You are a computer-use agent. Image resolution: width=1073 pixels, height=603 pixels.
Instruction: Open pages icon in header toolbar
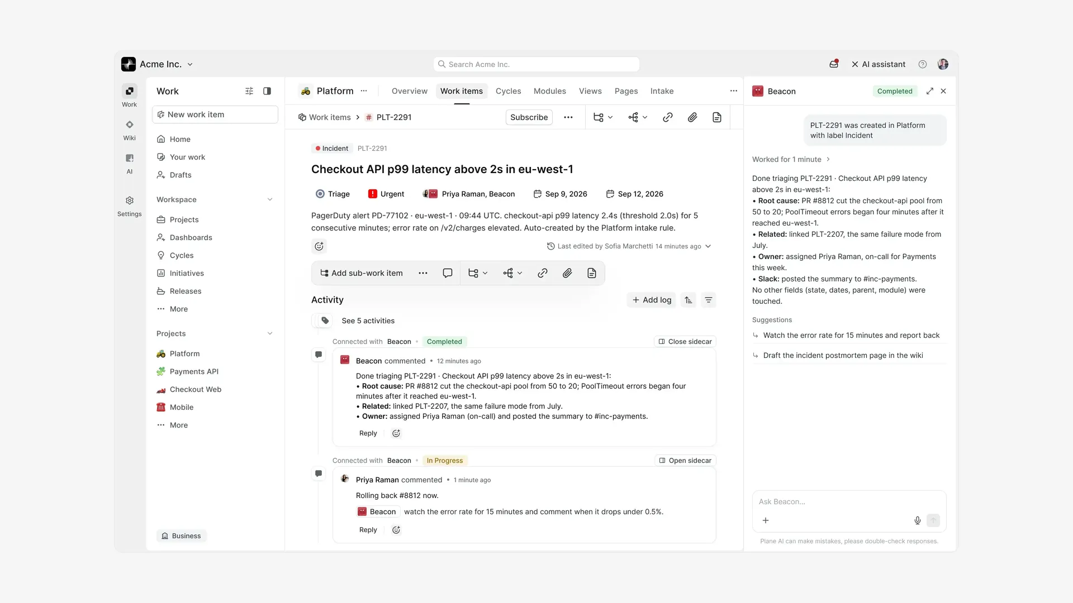click(x=716, y=117)
